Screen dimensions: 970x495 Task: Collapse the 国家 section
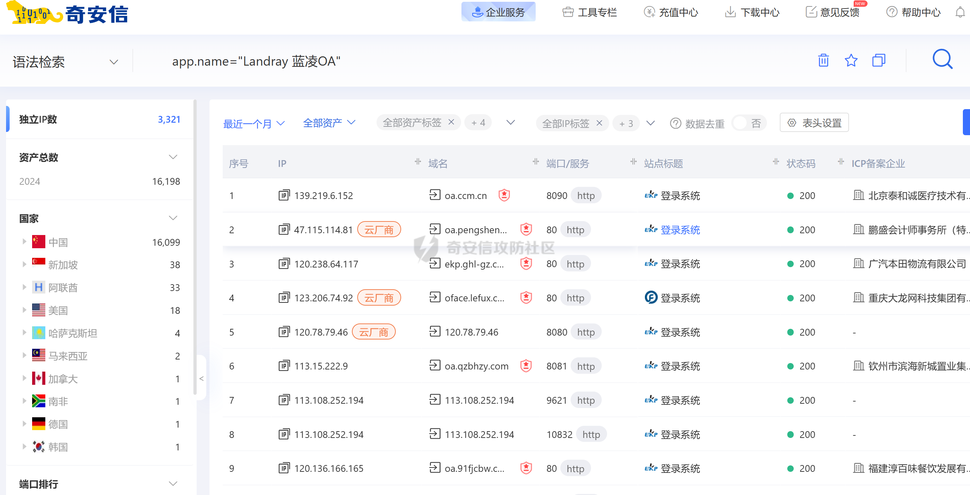[x=173, y=218]
